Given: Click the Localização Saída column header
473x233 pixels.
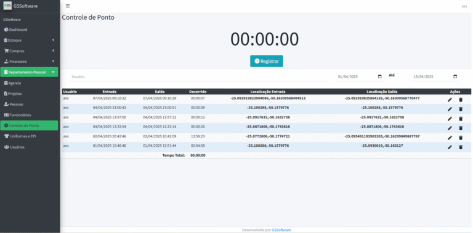Looking at the screenshot, I should tap(382, 91).
